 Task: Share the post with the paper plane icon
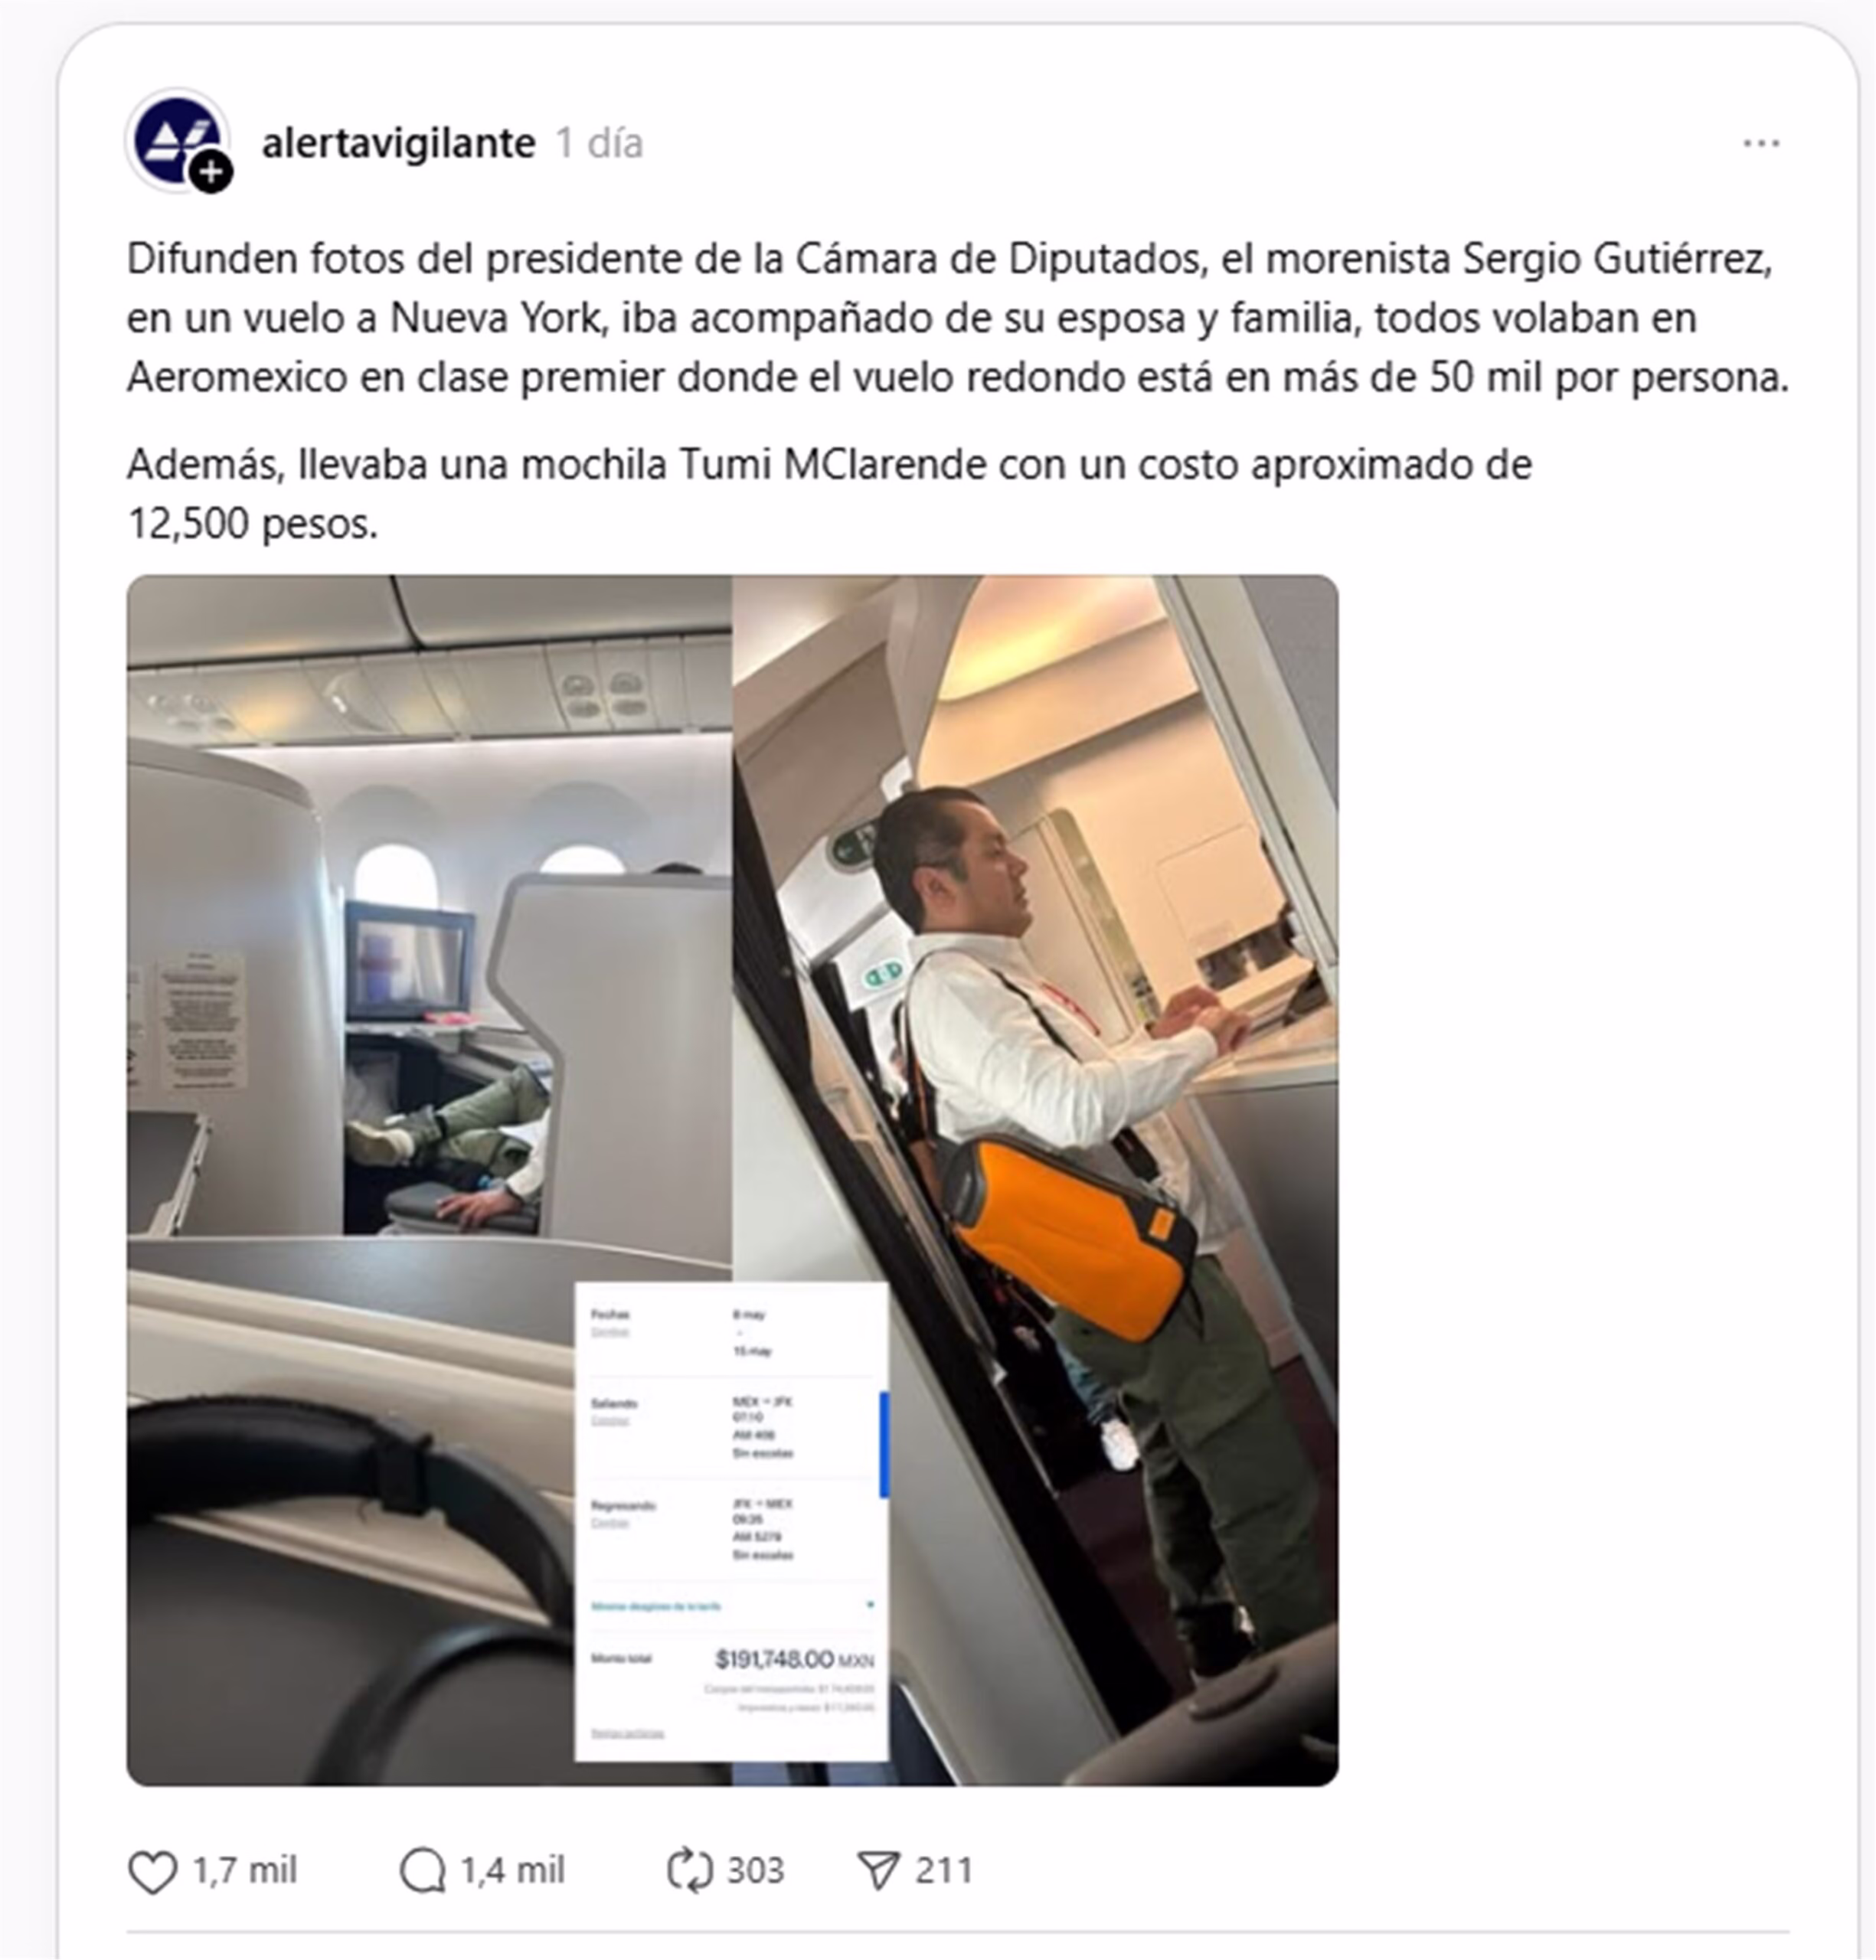point(879,1871)
